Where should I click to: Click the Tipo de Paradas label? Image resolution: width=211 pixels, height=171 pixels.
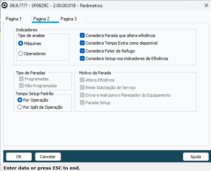point(31,73)
